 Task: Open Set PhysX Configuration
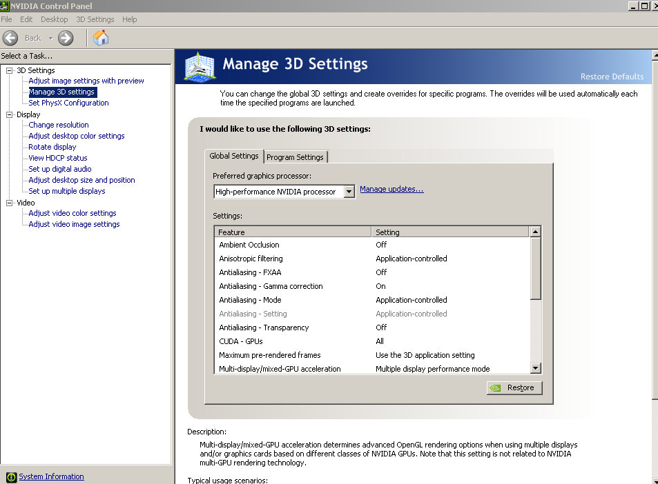pyautogui.click(x=68, y=103)
